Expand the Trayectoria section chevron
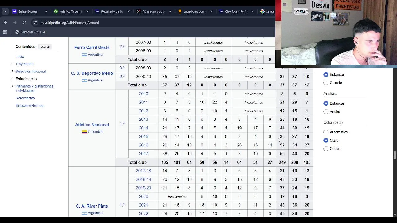The image size is (397, 223). coord(12,64)
